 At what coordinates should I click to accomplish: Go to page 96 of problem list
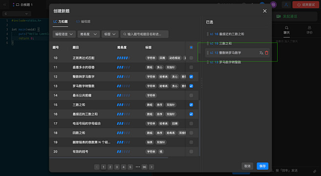pos(144,167)
